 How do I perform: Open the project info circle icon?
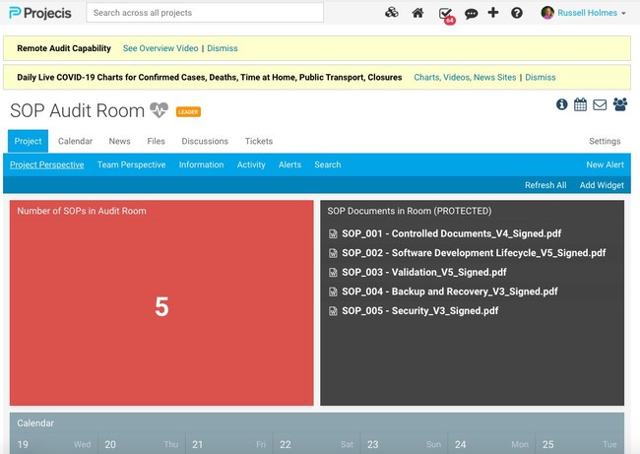(561, 104)
